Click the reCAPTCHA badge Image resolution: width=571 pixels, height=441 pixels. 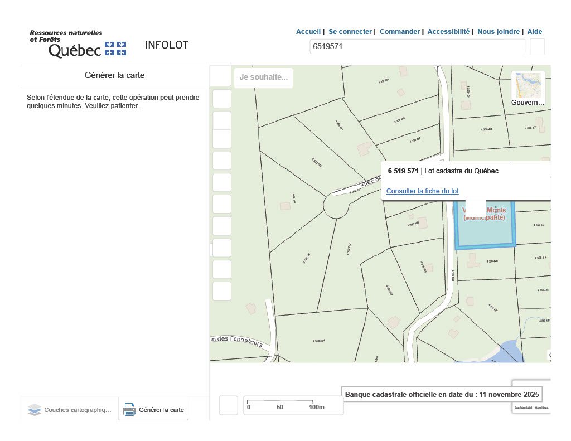click(x=531, y=396)
